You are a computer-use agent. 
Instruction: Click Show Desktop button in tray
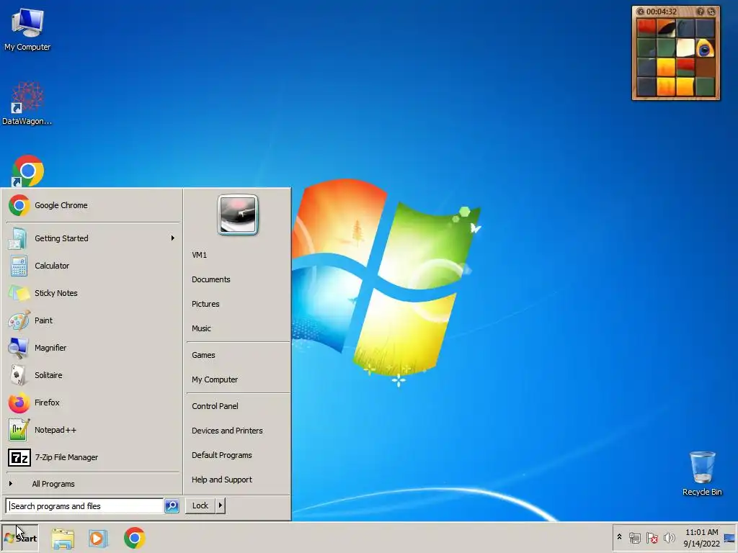pyautogui.click(x=730, y=538)
